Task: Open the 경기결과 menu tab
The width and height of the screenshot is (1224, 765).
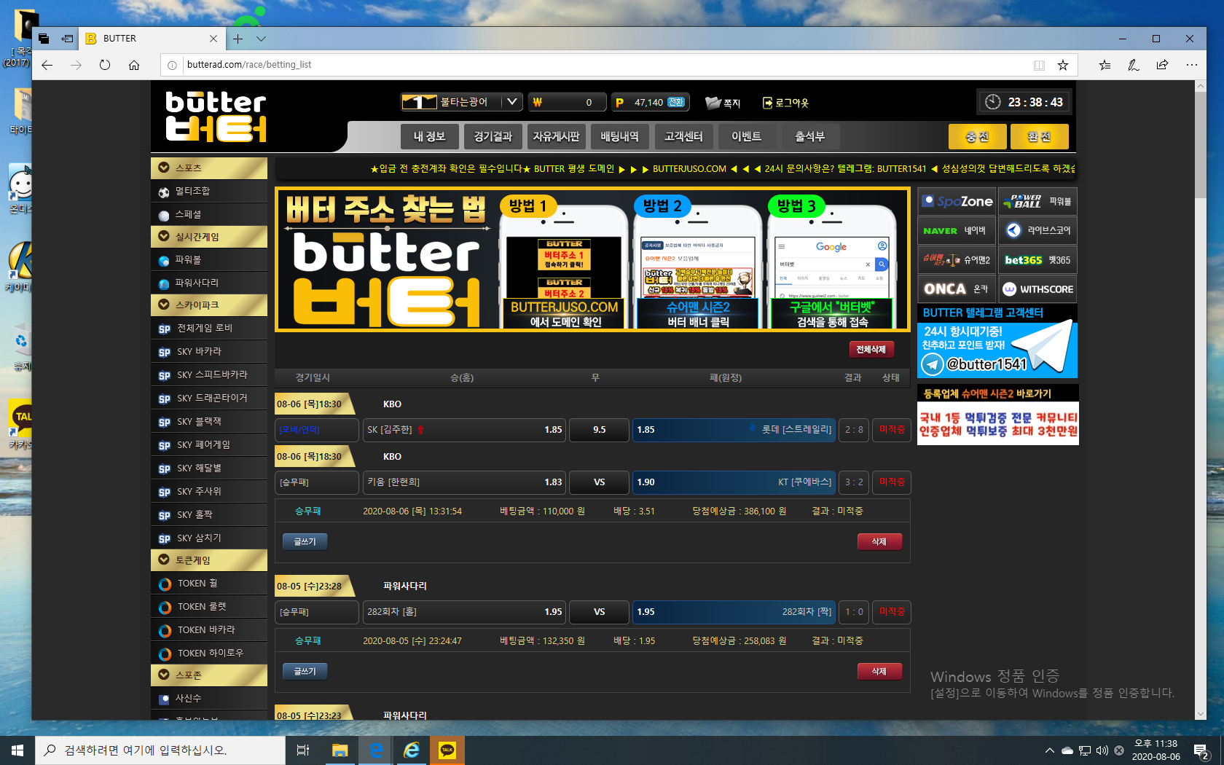Action: 493,136
